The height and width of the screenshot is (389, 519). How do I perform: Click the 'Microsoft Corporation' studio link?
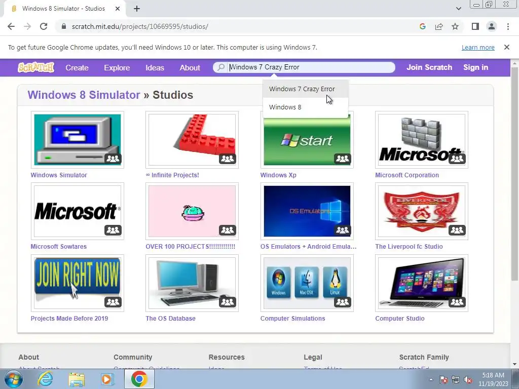tap(407, 175)
